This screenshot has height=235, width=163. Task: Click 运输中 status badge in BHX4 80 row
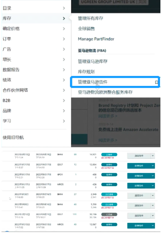[109, 155]
